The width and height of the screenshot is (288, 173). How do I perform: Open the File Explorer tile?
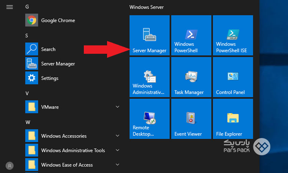pos(233,118)
